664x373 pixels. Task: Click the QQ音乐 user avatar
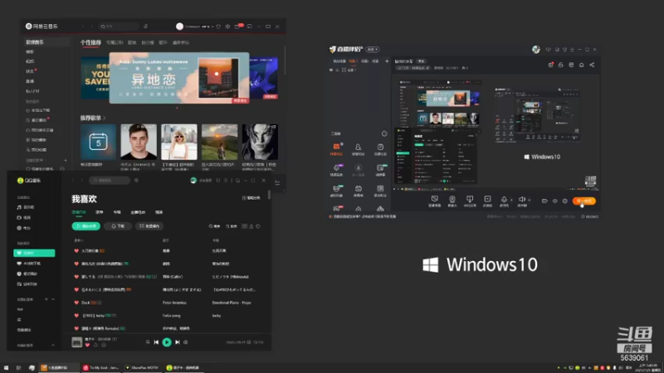193,181
